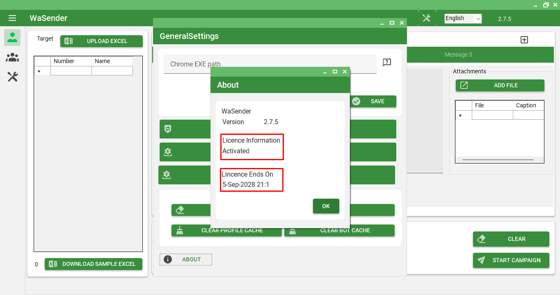Click the Add File attachment button
The image size is (560, 295).
500,85
